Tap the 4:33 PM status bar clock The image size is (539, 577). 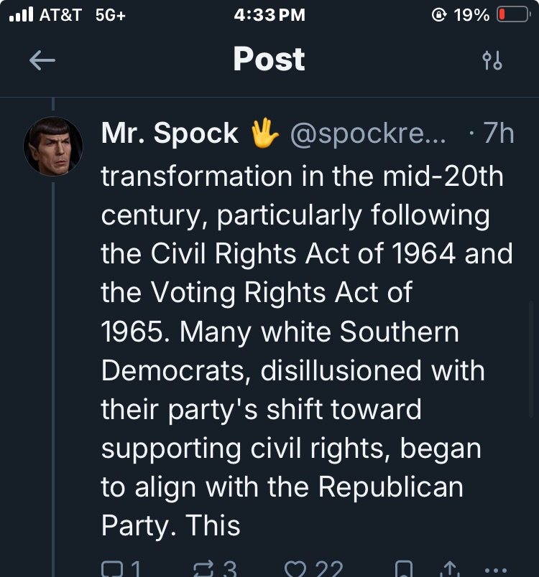click(x=269, y=15)
